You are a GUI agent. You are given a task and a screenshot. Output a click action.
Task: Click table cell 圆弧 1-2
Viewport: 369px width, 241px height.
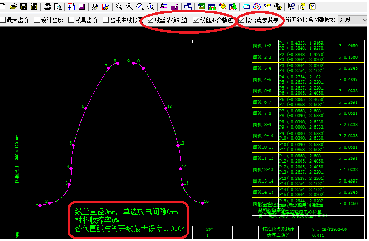click(265, 45)
